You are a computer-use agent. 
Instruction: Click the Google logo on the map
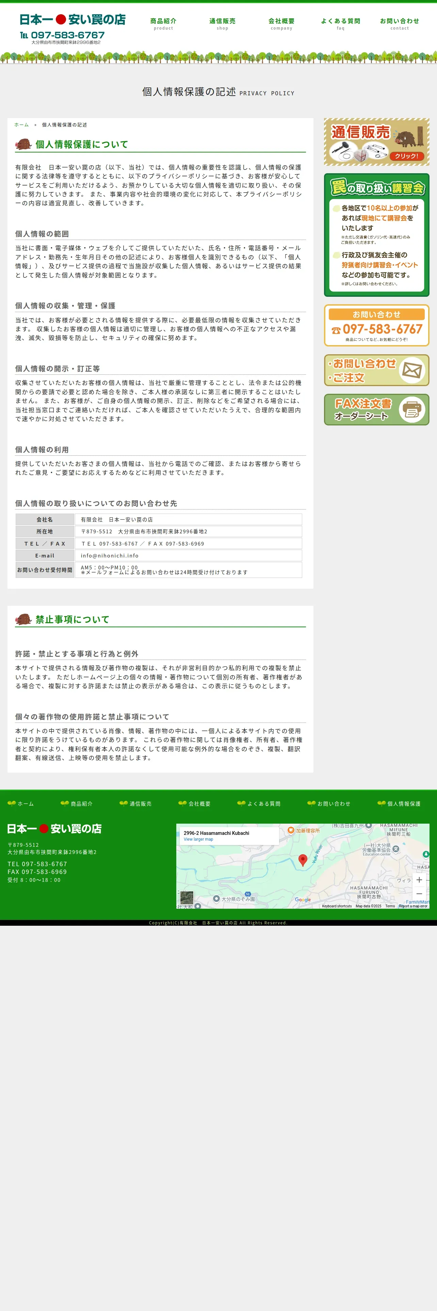tap(303, 899)
